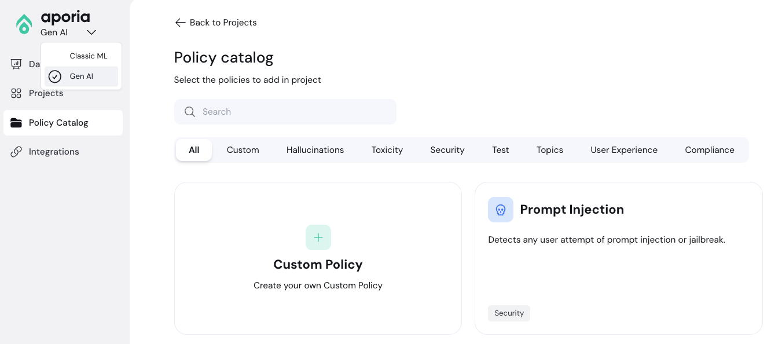Collapse the Gen AI product dropdown chevron
This screenshot has width=771, height=344.
91,32
